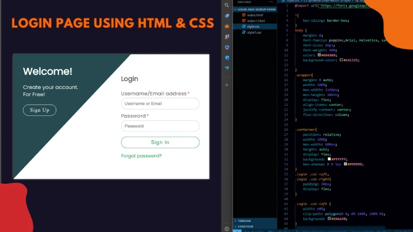The image size is (413, 232).
Task: Open index1.html in the explorer
Action: (x=255, y=21)
